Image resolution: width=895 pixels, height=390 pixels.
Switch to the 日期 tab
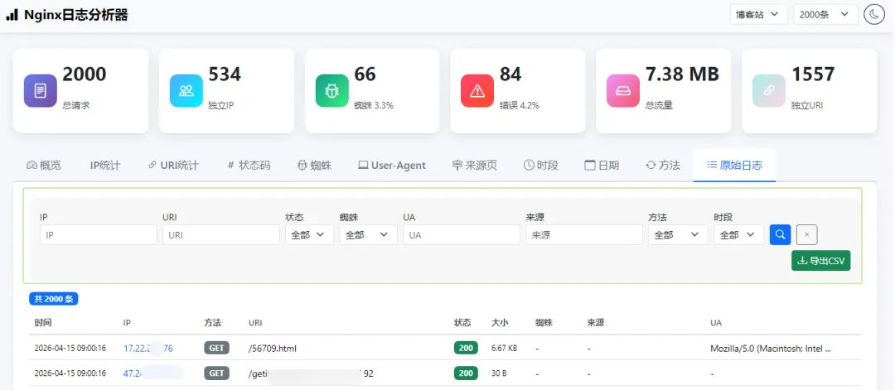pos(602,166)
